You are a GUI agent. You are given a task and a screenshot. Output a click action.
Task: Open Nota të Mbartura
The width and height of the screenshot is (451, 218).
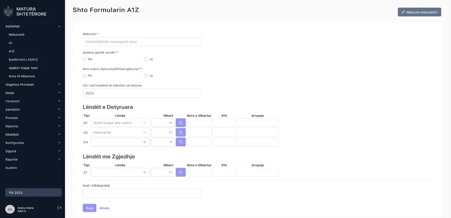click(x=22, y=76)
